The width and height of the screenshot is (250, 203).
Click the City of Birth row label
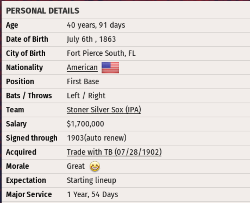click(x=26, y=53)
